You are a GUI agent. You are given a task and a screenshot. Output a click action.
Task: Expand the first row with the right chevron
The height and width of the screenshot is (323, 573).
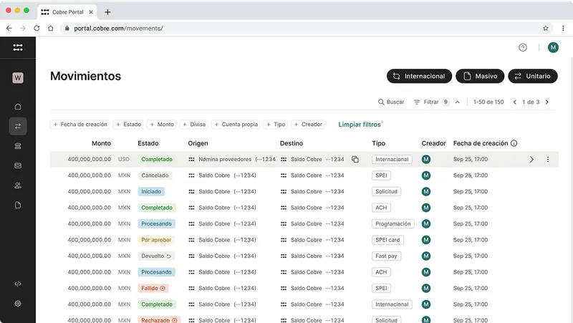click(x=531, y=159)
